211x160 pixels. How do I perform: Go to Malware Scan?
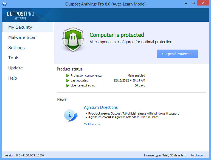pyautogui.click(x=22, y=37)
